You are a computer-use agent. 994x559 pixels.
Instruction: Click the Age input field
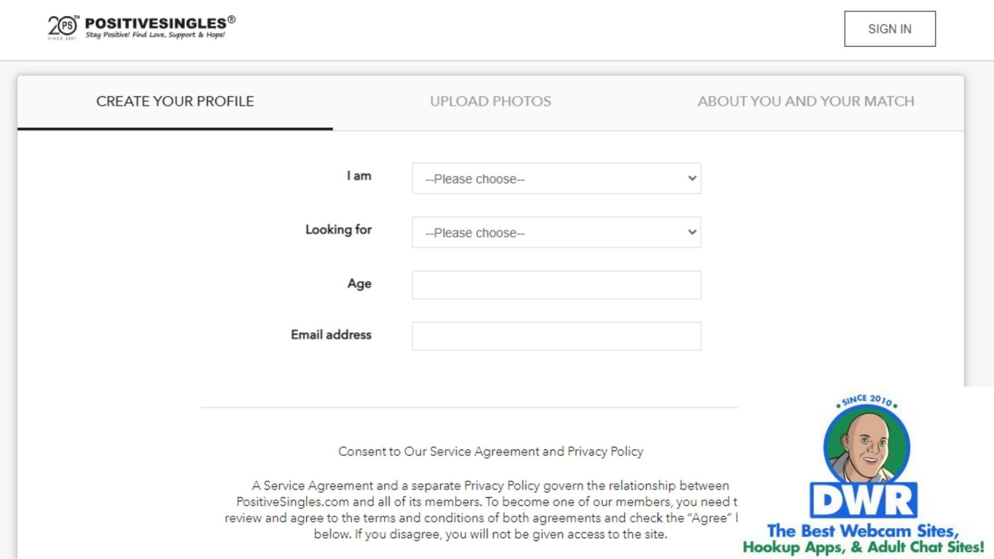556,285
